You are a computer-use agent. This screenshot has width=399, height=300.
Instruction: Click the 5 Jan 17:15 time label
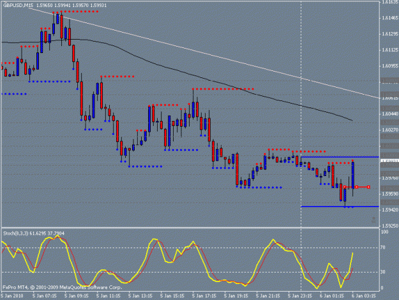pos(204,296)
